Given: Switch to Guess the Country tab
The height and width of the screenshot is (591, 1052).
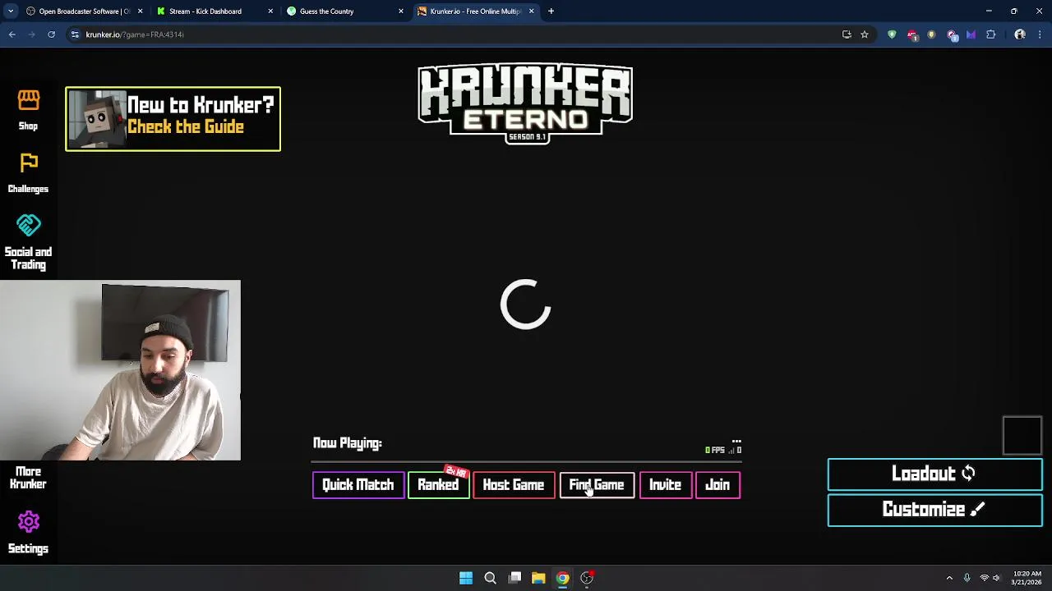Looking at the screenshot, I should click(344, 11).
